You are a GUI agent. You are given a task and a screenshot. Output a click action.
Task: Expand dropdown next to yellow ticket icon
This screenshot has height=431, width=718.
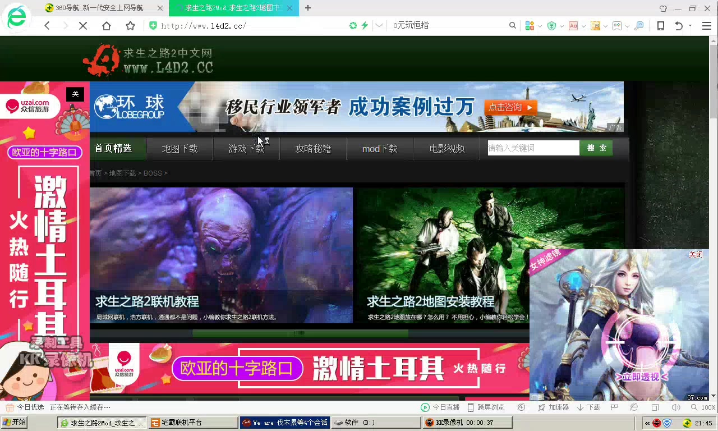pos(605,26)
